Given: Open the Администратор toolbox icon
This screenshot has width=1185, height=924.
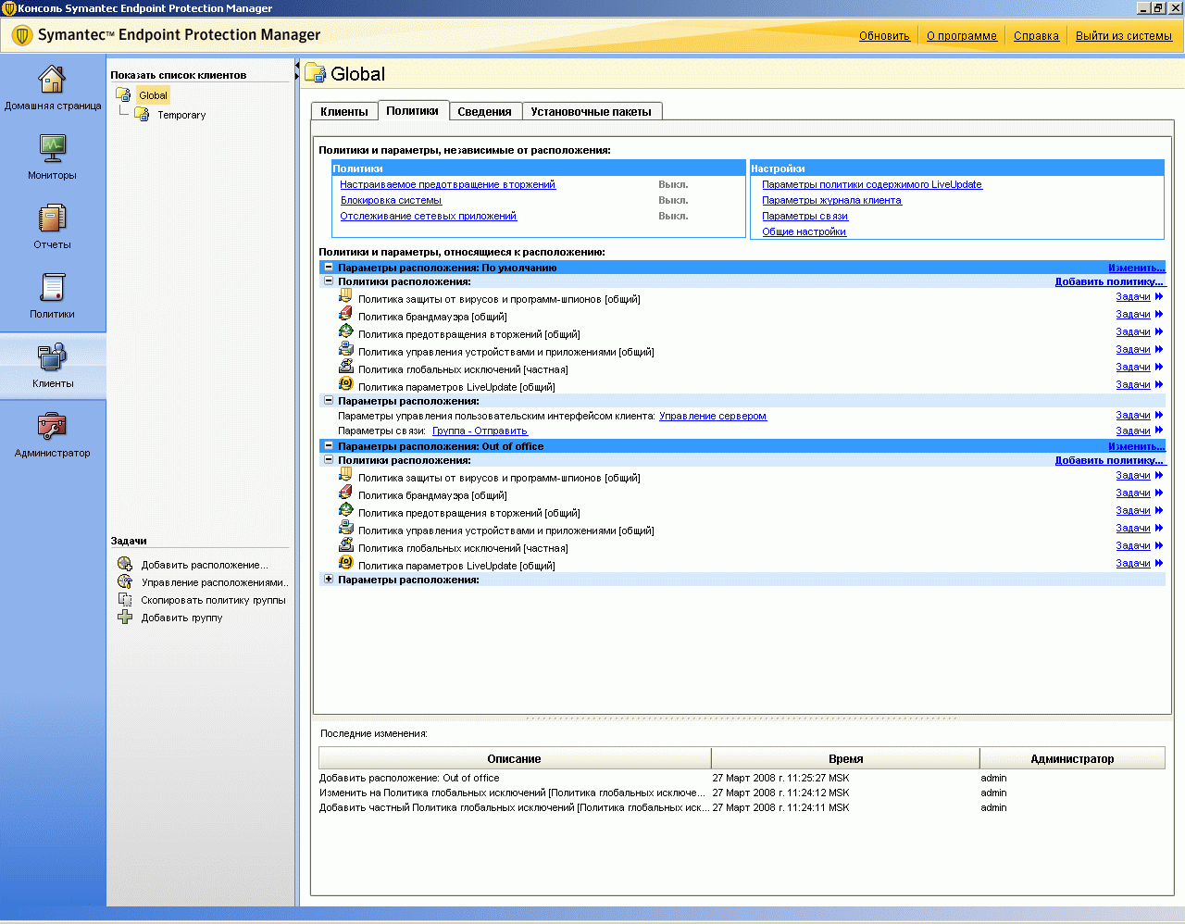Looking at the screenshot, I should tap(52, 427).
